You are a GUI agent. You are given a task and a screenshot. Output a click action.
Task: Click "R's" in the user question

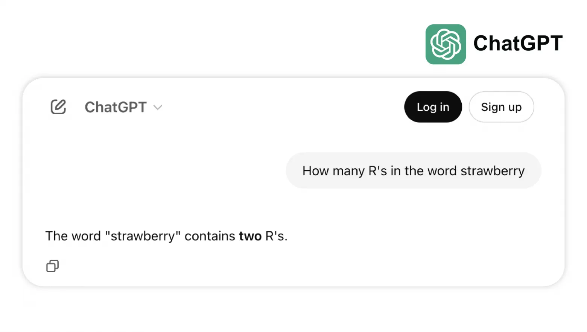(x=377, y=171)
